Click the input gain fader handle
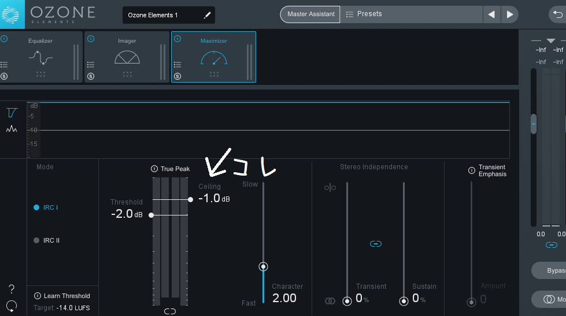Image resolution: width=566 pixels, height=316 pixels. [x=534, y=124]
